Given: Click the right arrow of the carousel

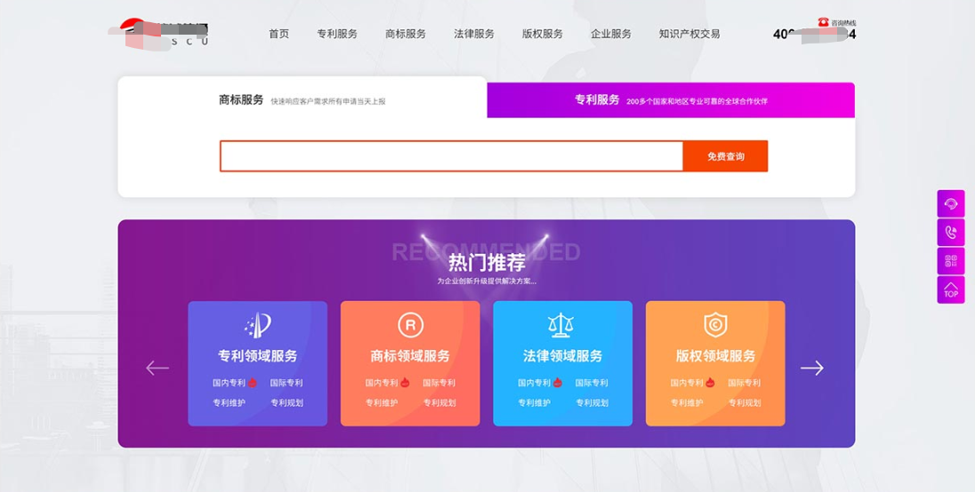Looking at the screenshot, I should coord(811,368).
